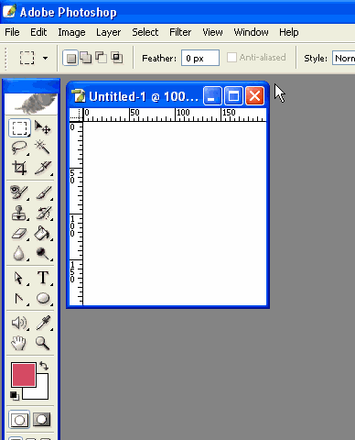Open the marquee tool preset picker arrow
The image size is (355, 440).
click(45, 58)
